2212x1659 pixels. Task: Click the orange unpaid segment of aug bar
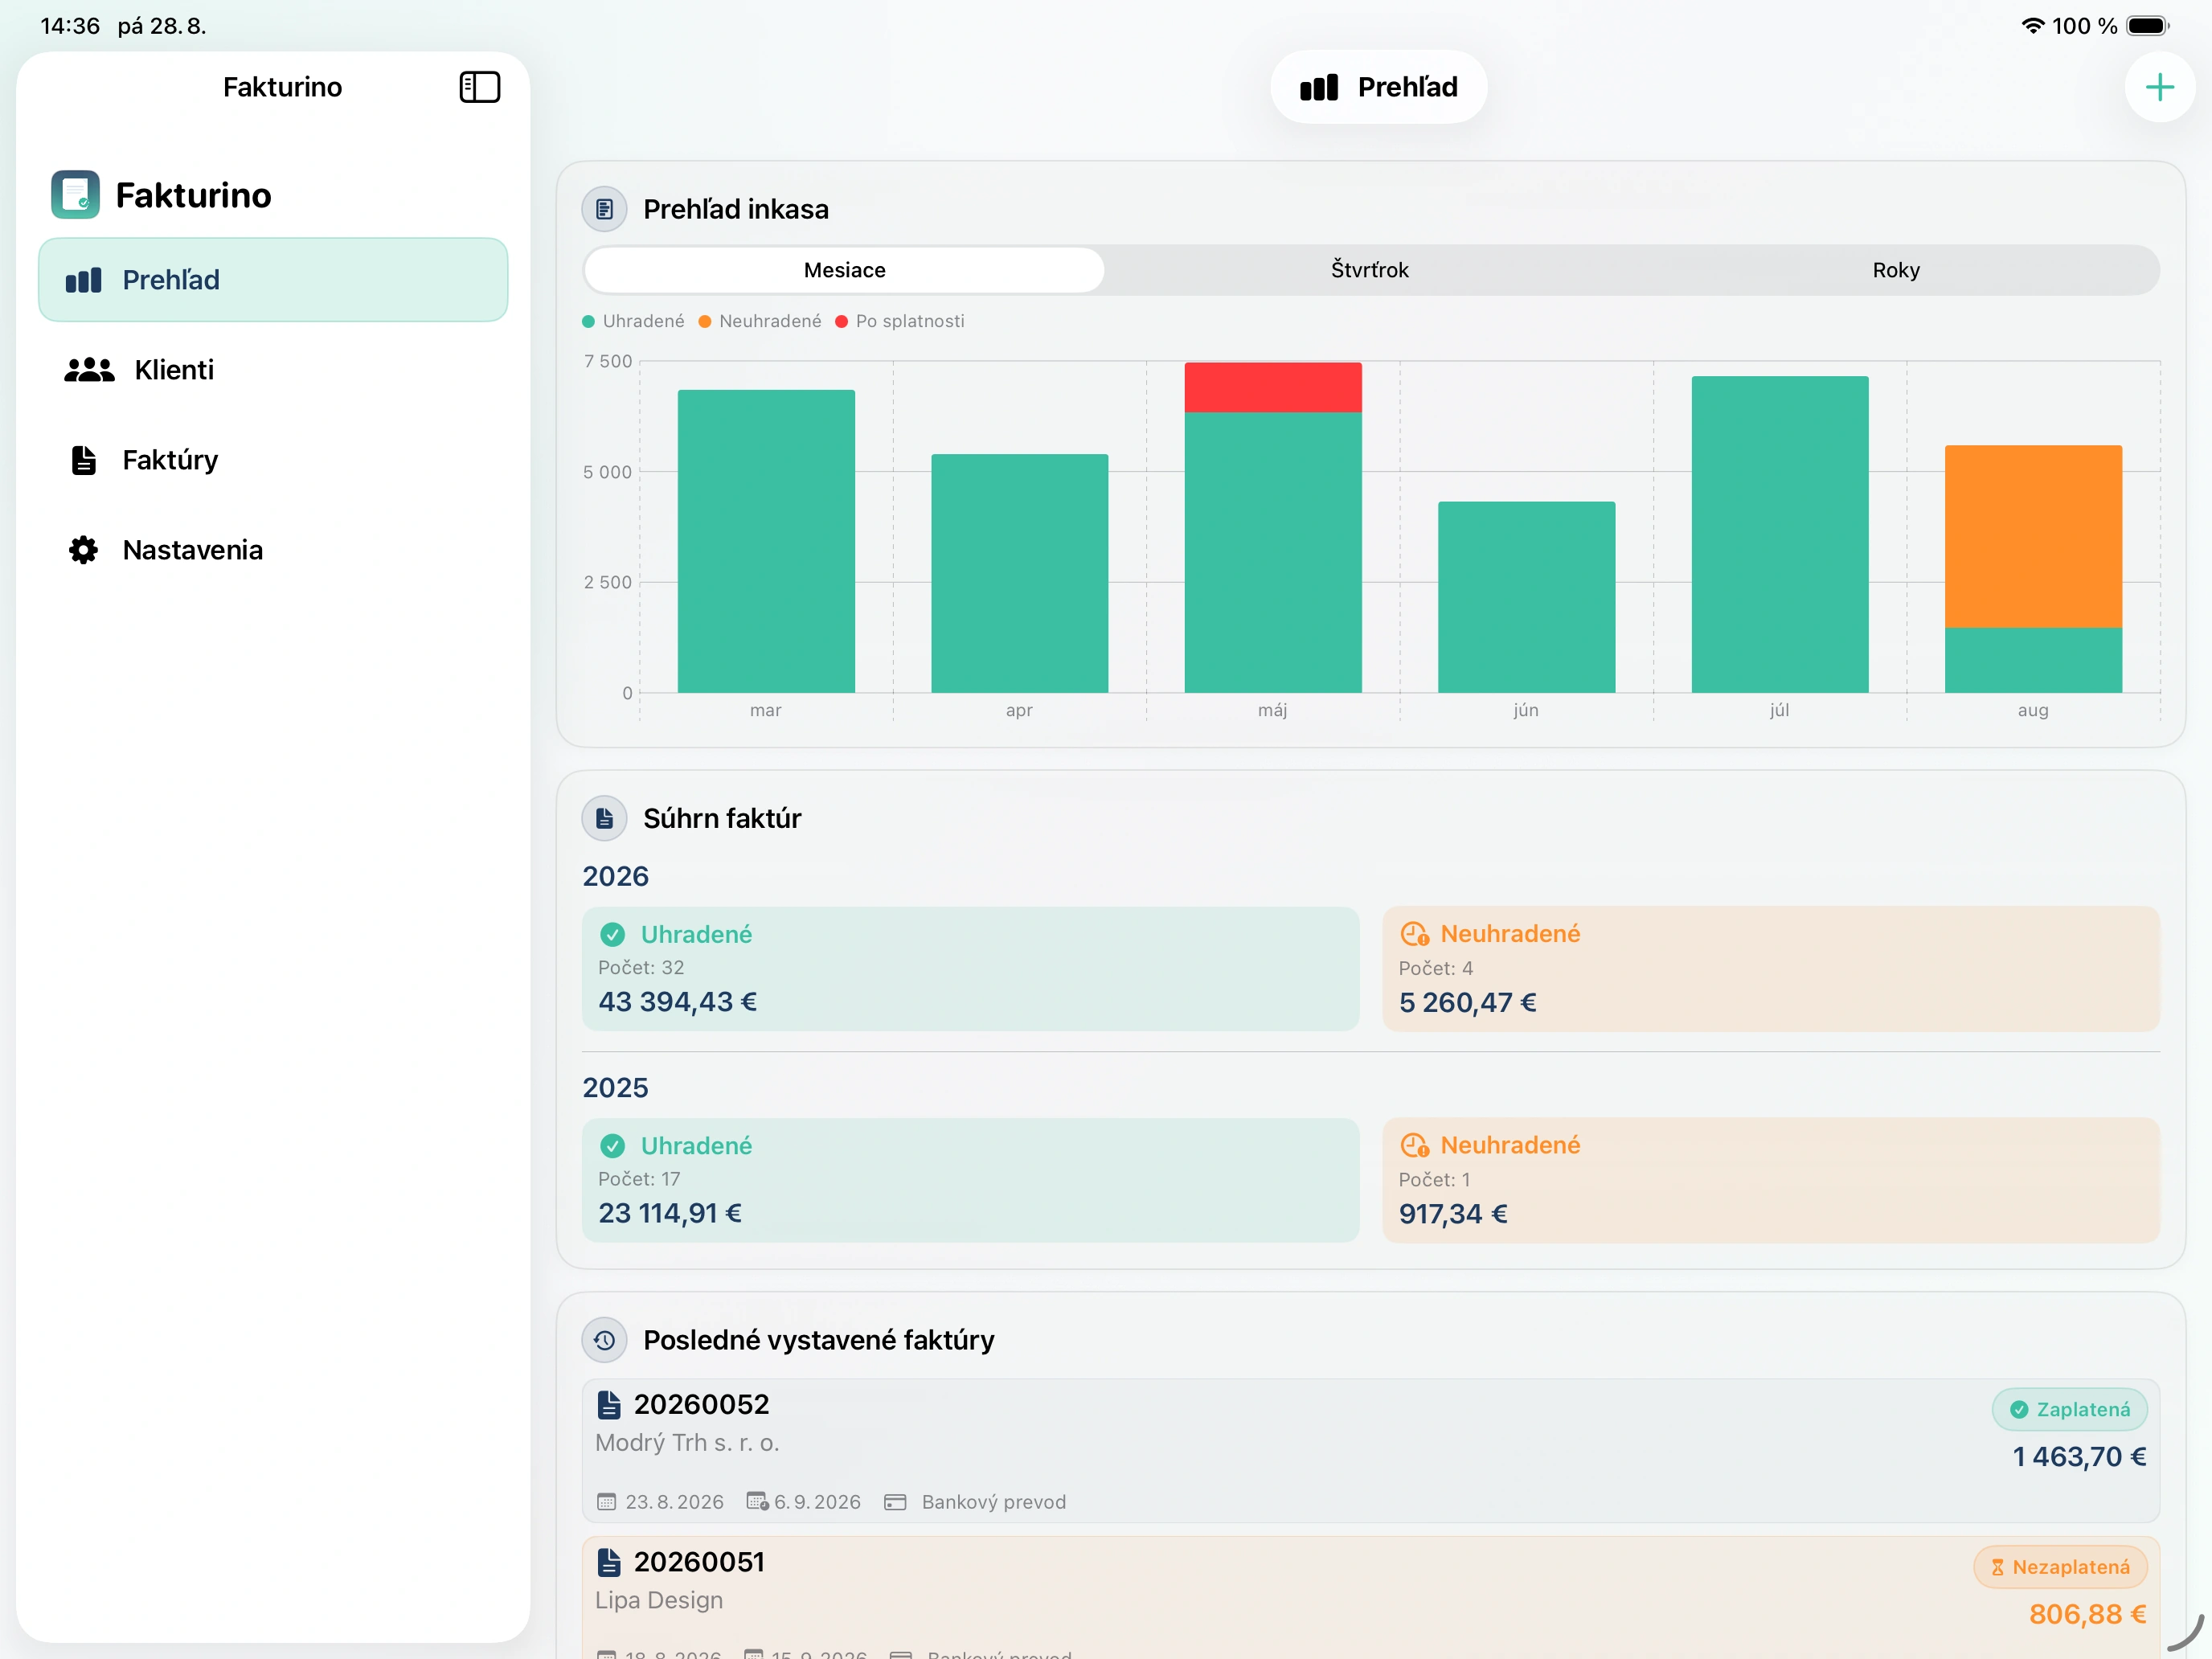tap(2033, 536)
